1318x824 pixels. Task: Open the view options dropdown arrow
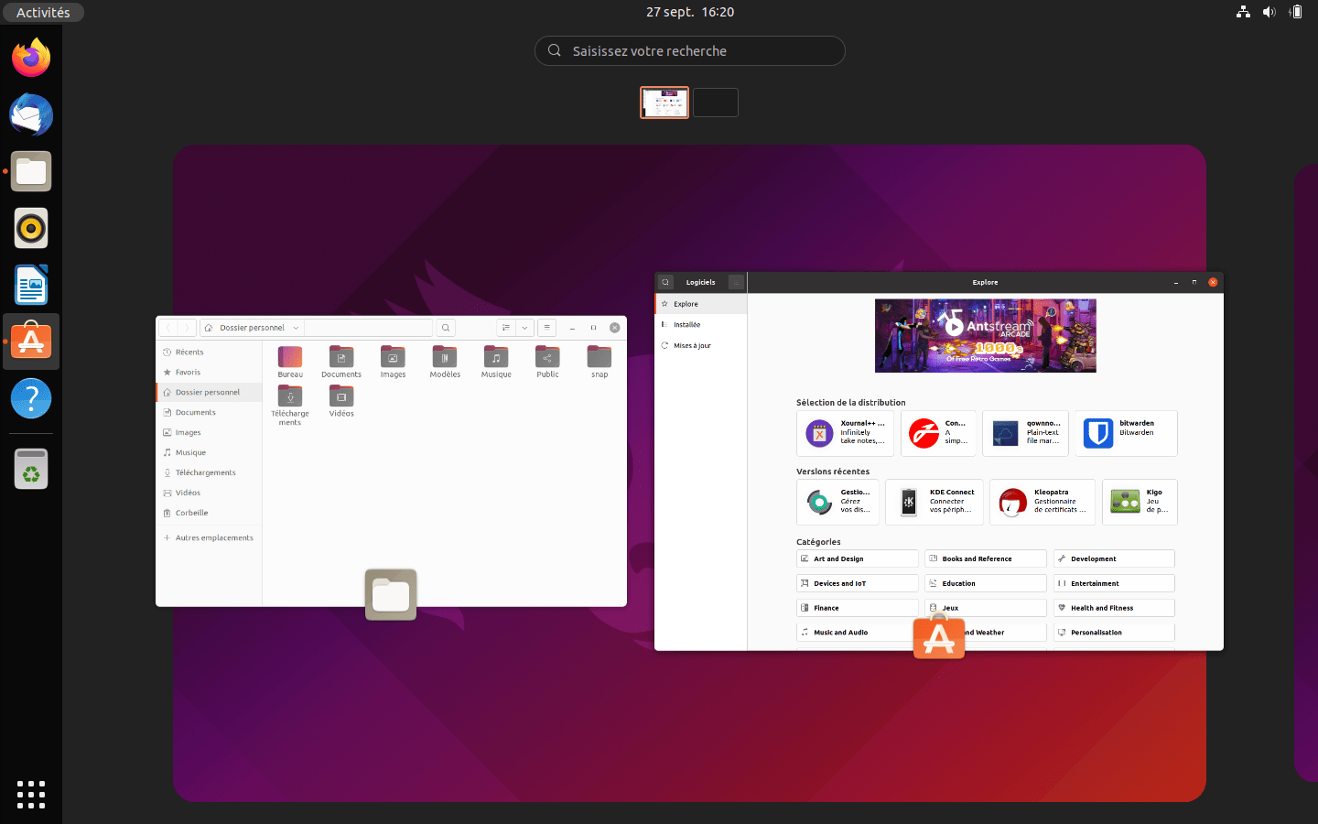click(x=524, y=328)
